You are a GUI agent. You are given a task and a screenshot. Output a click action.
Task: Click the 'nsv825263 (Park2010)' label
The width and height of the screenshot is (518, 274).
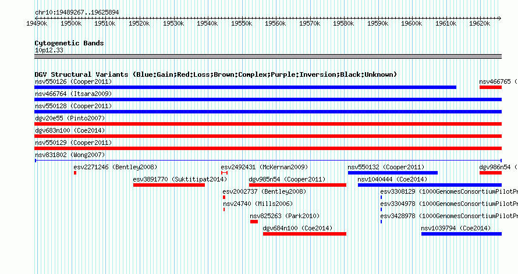point(285,216)
